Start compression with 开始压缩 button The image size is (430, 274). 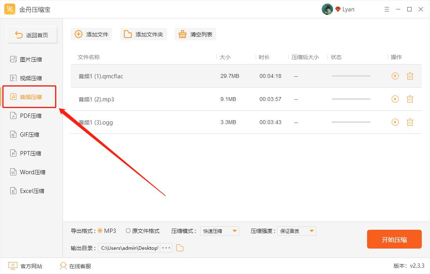tap(394, 239)
